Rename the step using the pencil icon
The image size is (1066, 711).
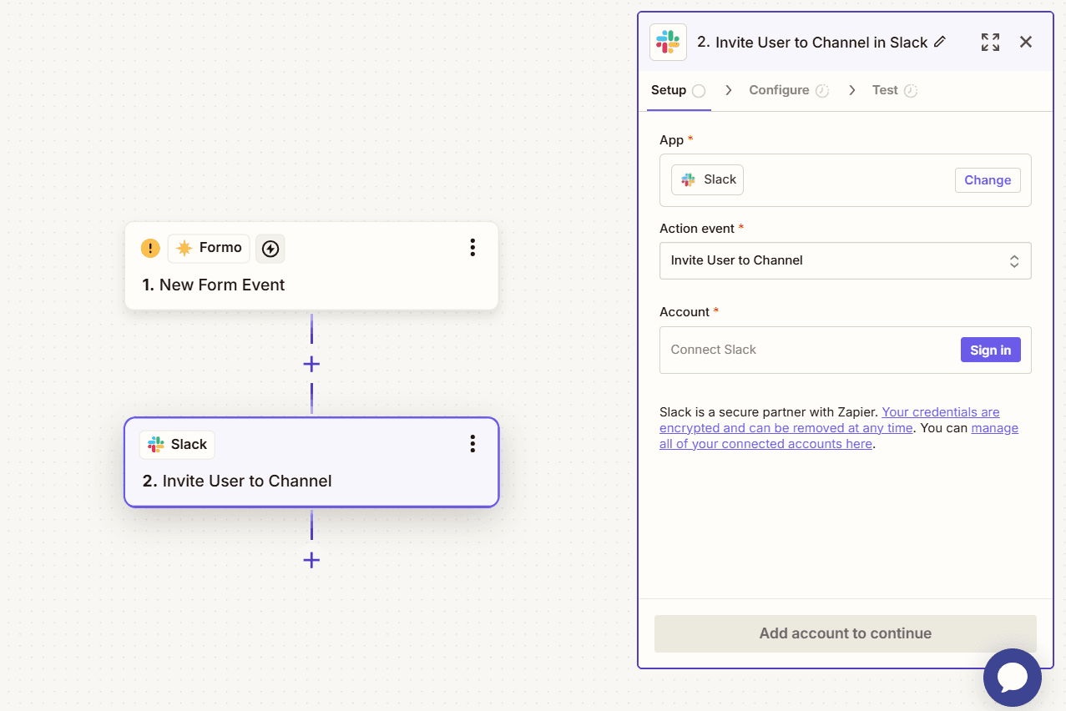pos(940,42)
